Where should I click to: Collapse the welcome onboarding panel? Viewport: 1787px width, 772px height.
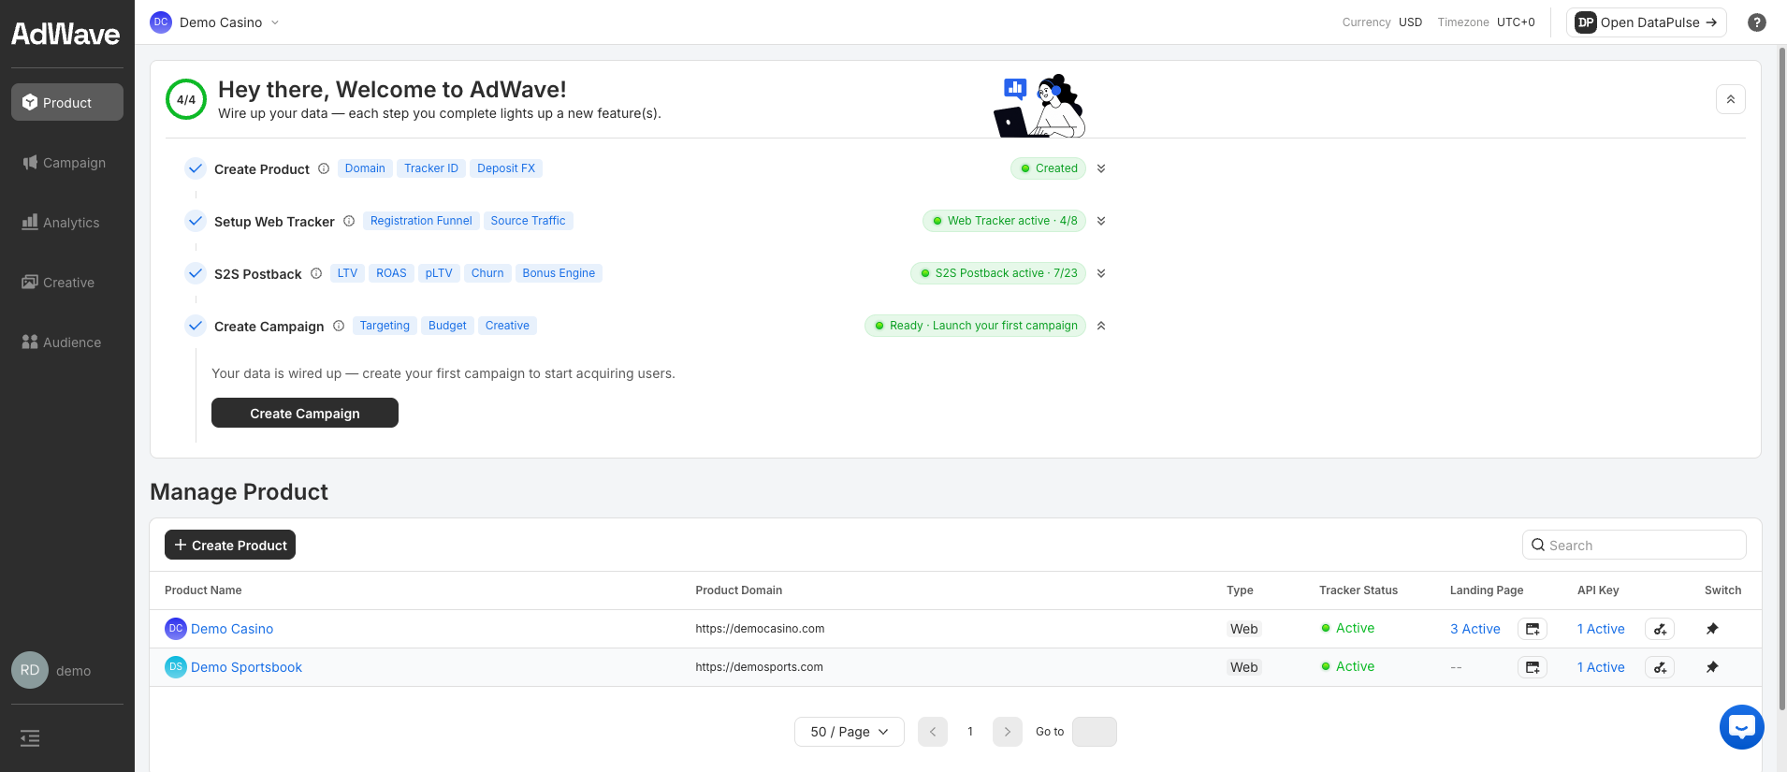pos(1730,99)
